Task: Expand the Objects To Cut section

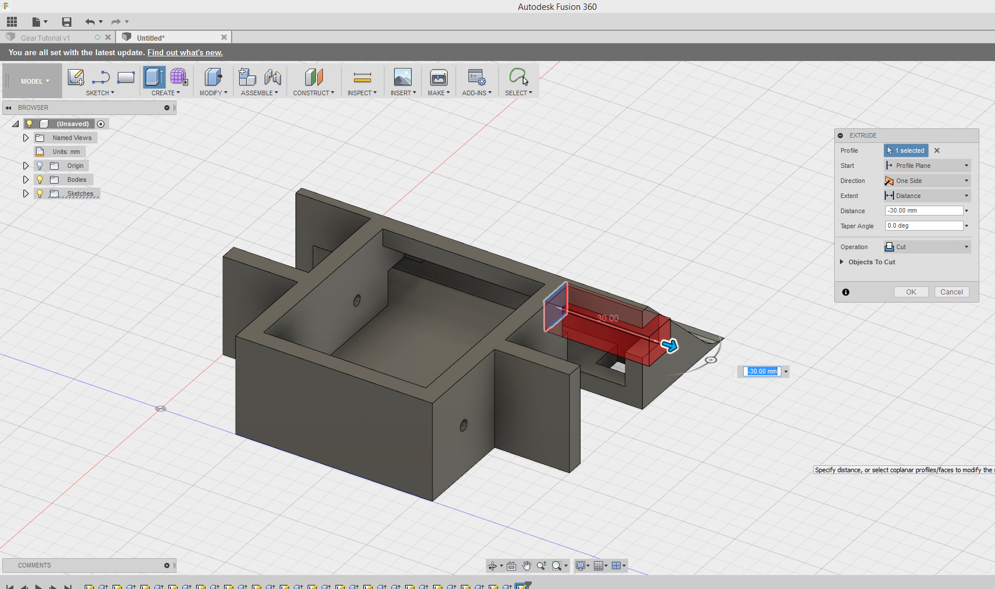Action: point(843,262)
